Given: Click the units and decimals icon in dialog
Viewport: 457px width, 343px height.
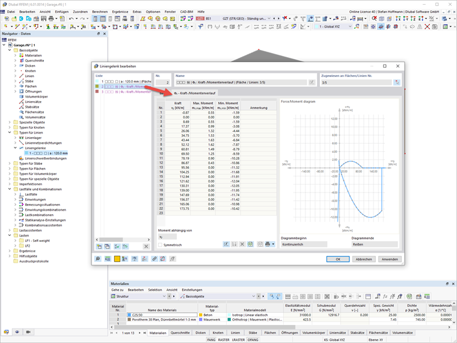Looking at the screenshot, I should click(108, 259).
